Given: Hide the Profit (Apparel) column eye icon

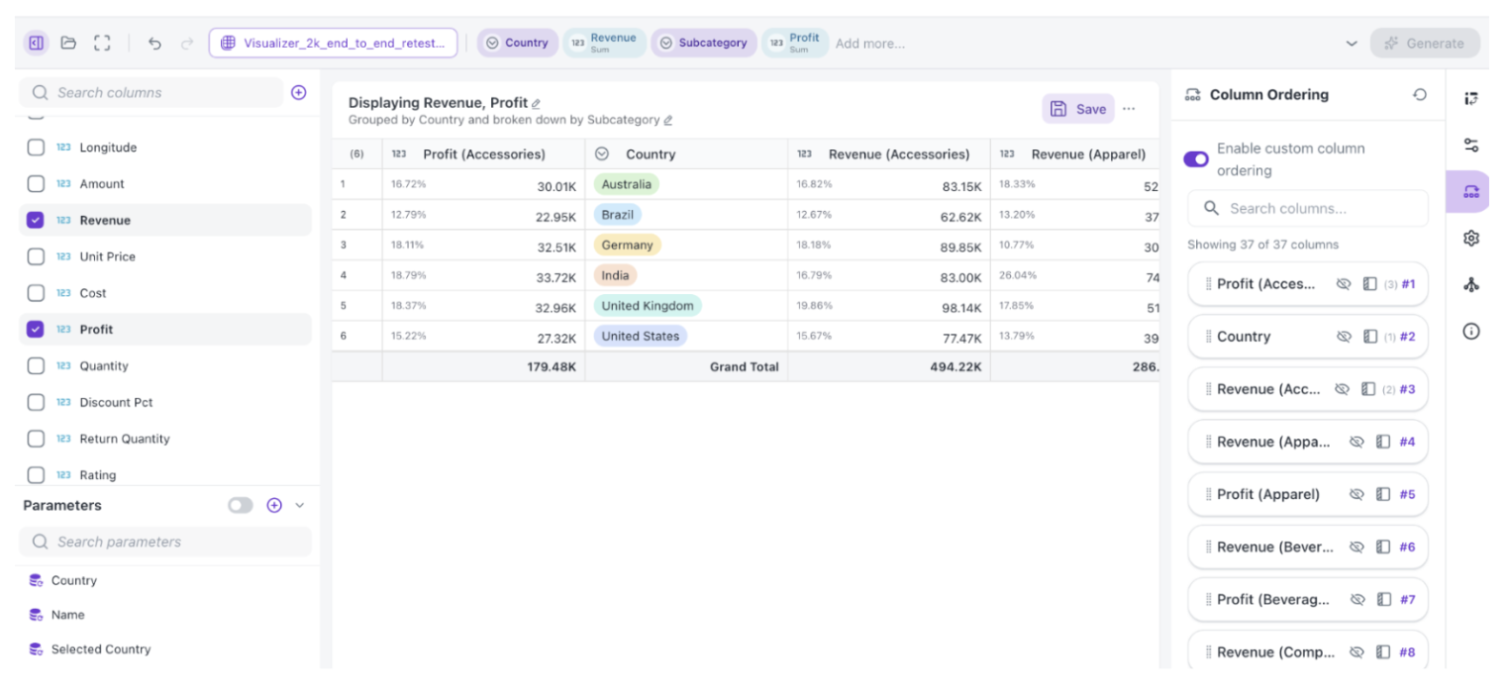Looking at the screenshot, I should click(1358, 494).
